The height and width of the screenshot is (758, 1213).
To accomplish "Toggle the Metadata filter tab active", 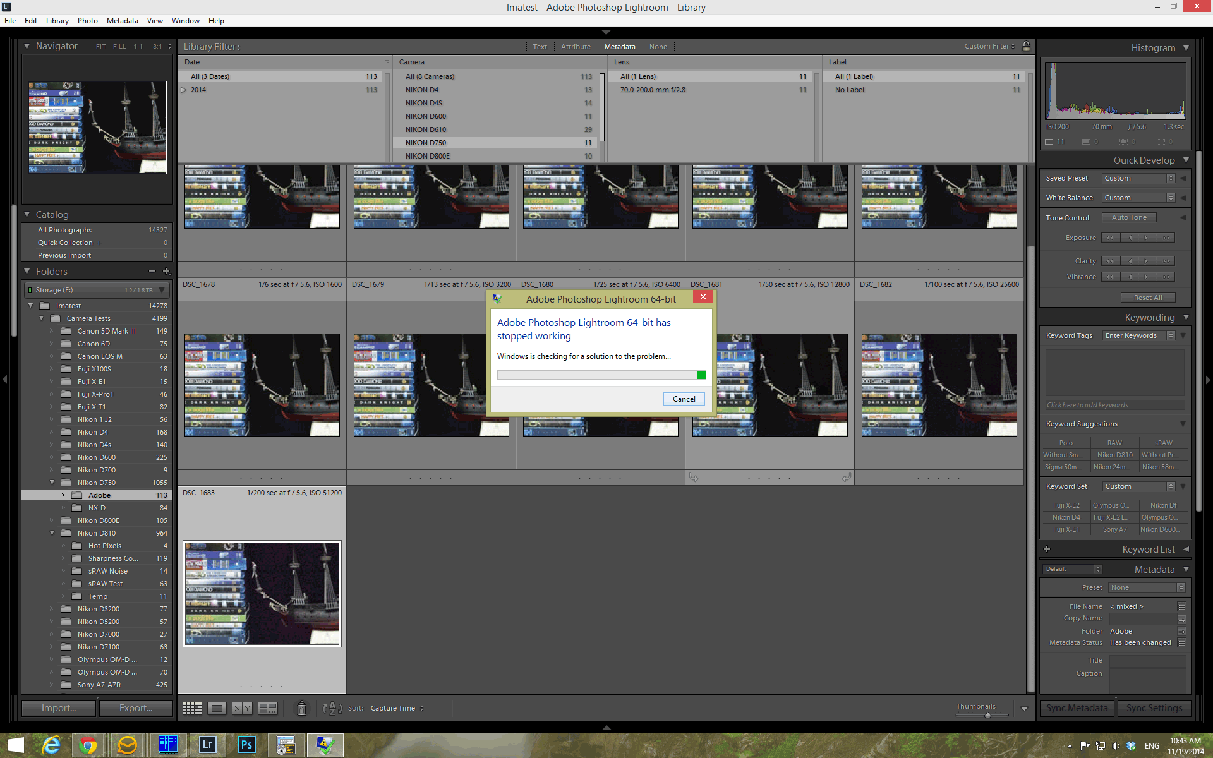I will click(x=619, y=46).
